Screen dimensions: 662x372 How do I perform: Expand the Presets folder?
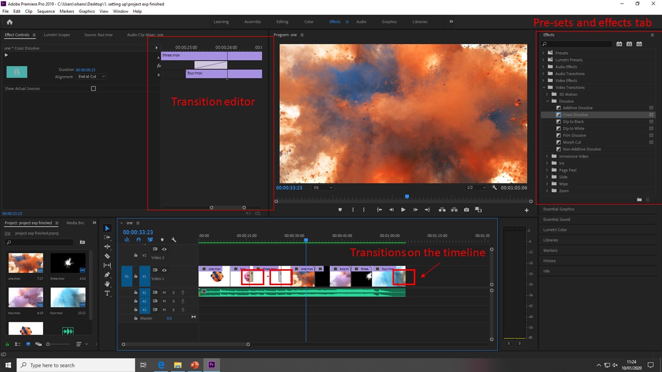point(544,53)
